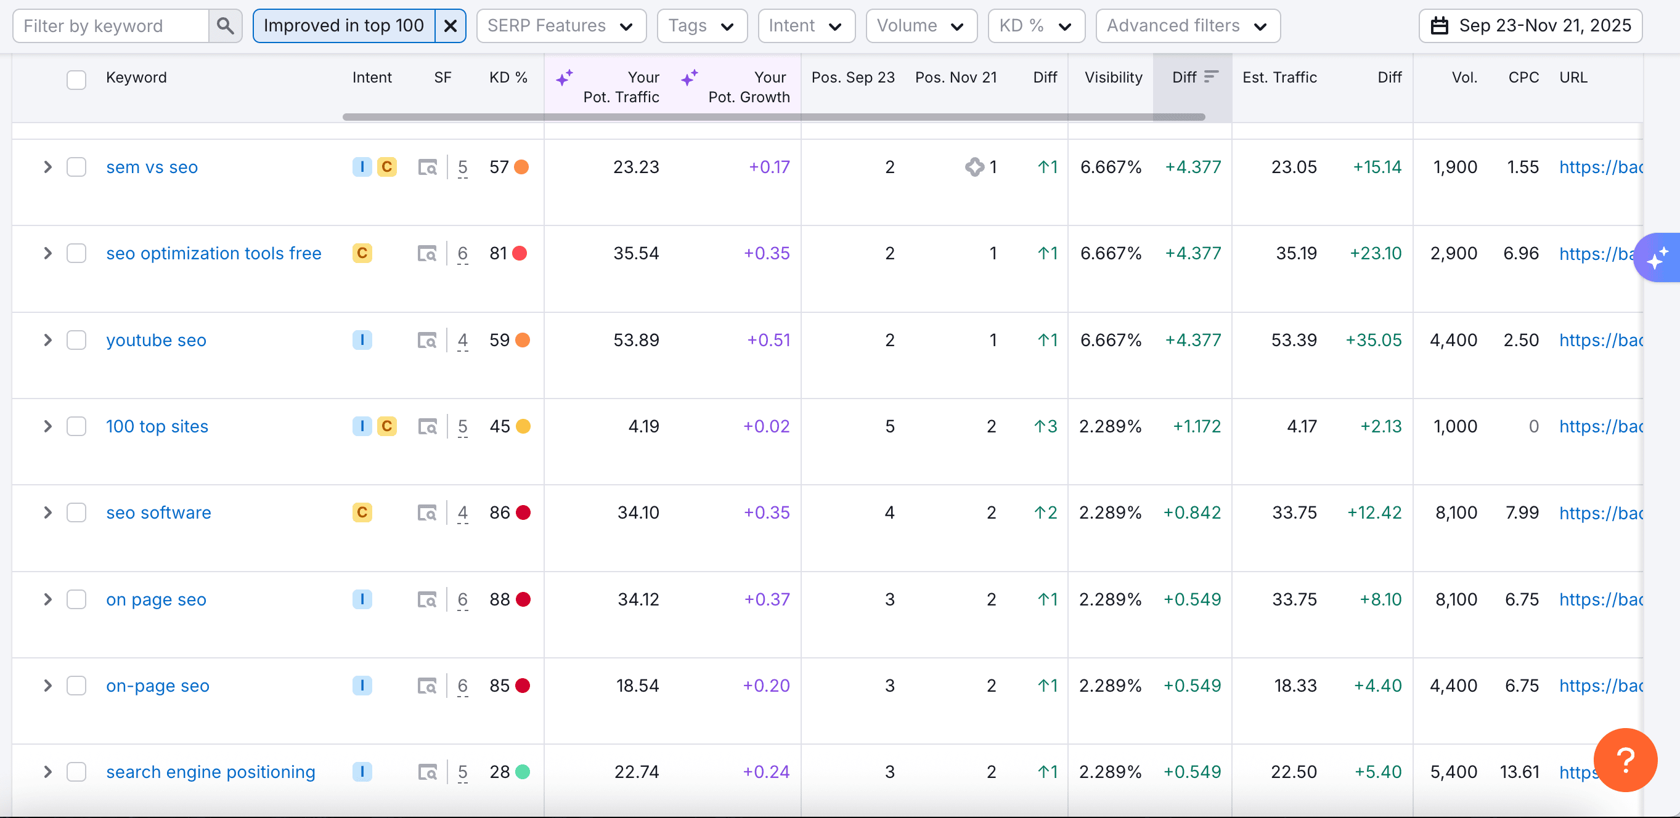1680x818 pixels.
Task: Open the Advanced filters dropdown
Action: (x=1188, y=26)
